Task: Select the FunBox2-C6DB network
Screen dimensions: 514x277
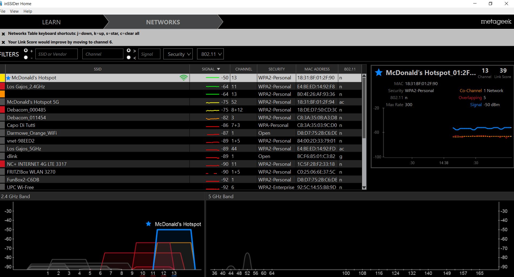Action: [181, 180]
